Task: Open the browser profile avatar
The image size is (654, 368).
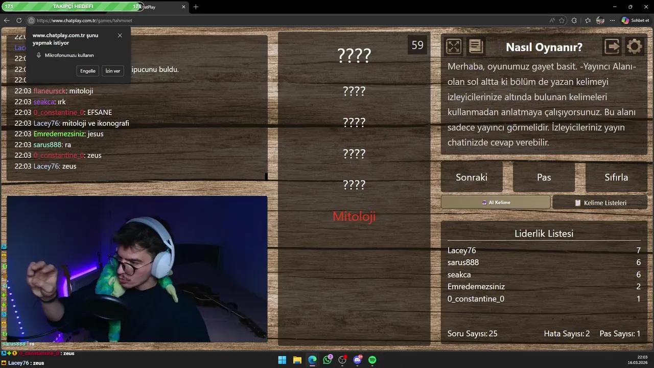Action: [600, 20]
